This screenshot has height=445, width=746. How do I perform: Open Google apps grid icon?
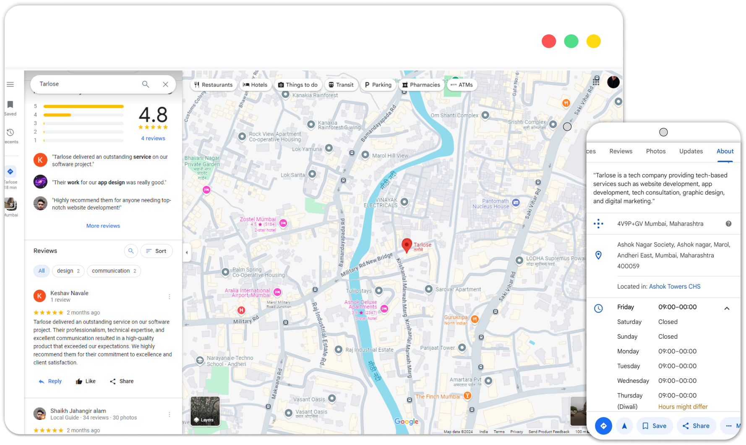pos(596,81)
